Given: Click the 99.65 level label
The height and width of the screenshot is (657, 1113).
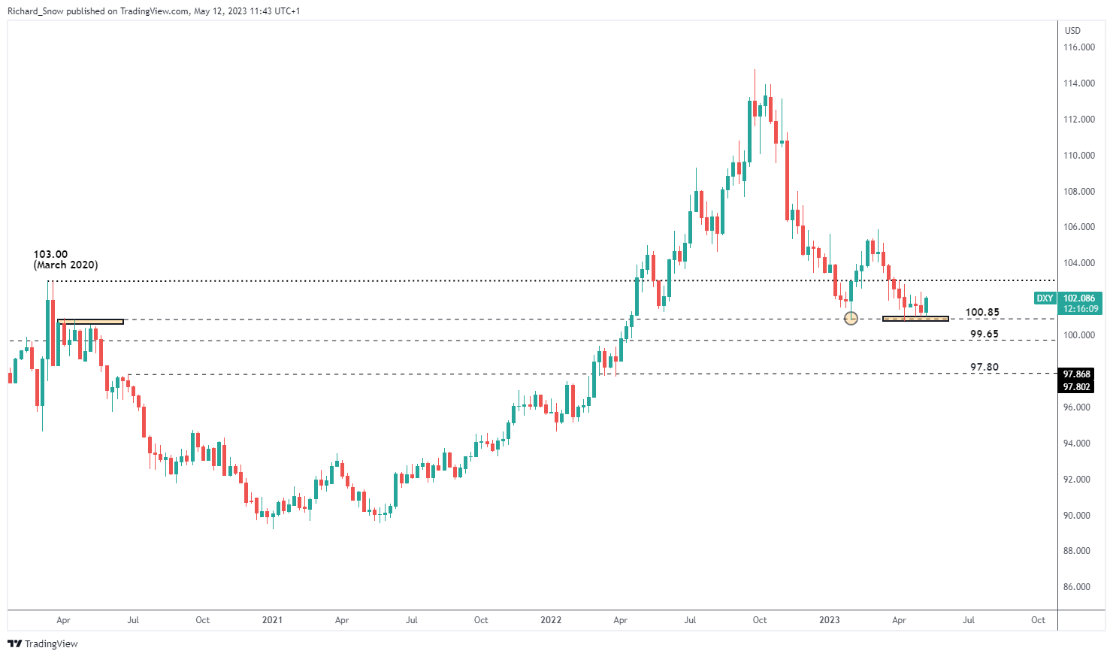Looking at the screenshot, I should coord(984,334).
